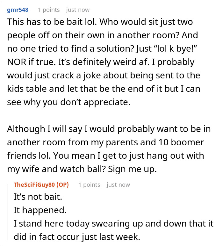Click the timestamp on gmr548's comment

tap(78, 10)
